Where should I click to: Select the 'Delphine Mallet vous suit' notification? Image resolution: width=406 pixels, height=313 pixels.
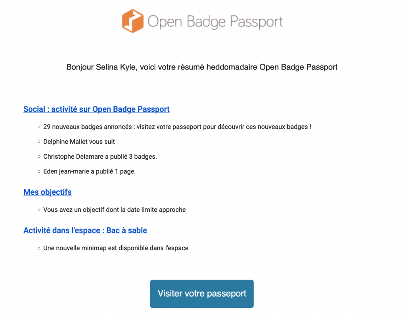point(79,142)
